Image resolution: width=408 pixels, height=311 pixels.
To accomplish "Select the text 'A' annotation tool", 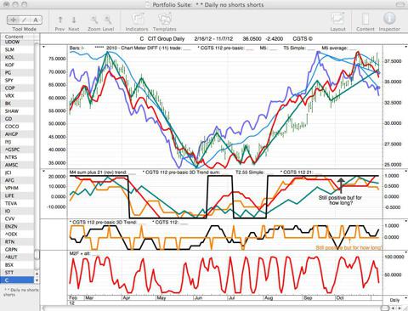I will coord(36,20).
